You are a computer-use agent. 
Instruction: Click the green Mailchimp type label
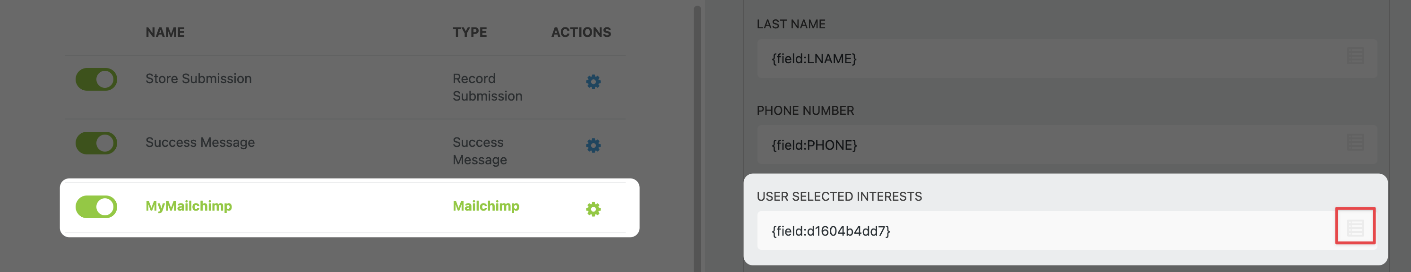[486, 206]
